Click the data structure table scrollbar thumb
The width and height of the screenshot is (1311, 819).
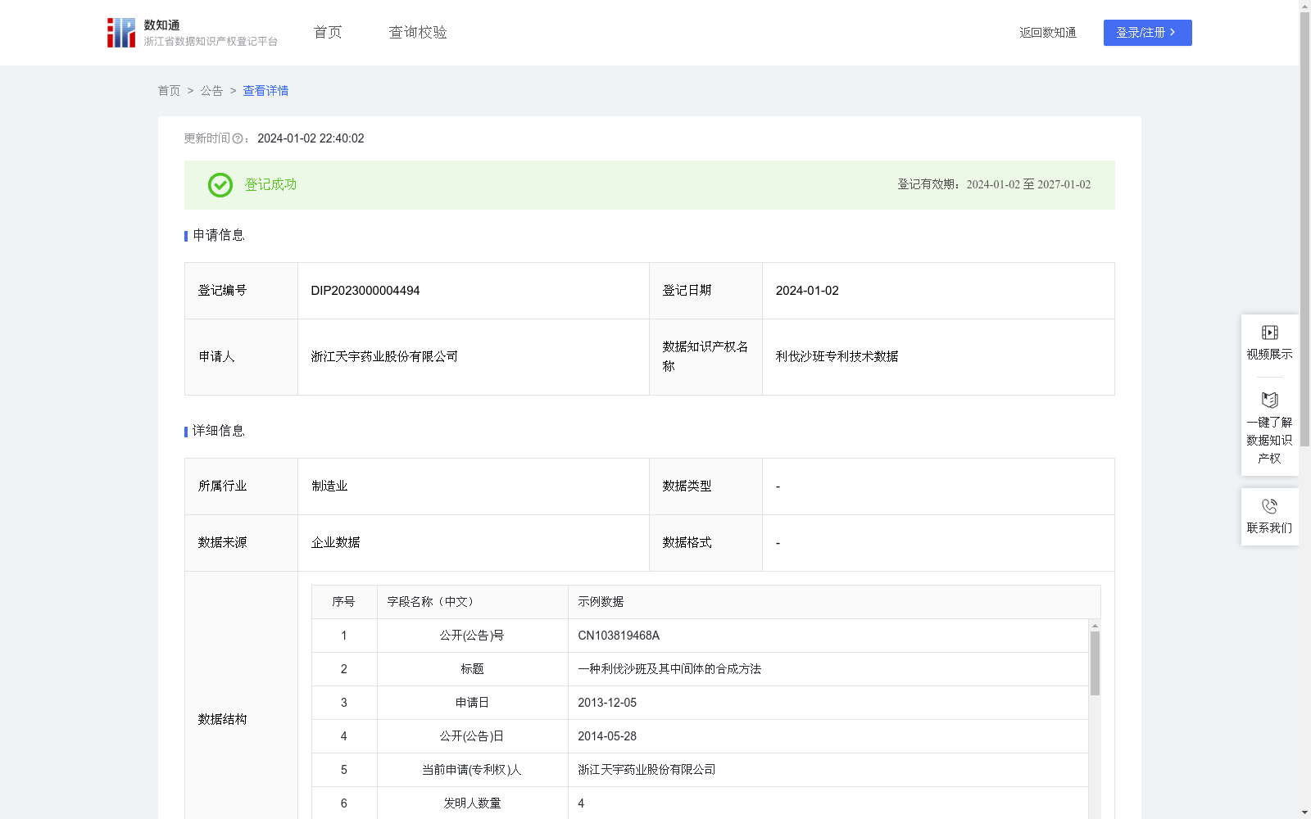click(x=1095, y=663)
